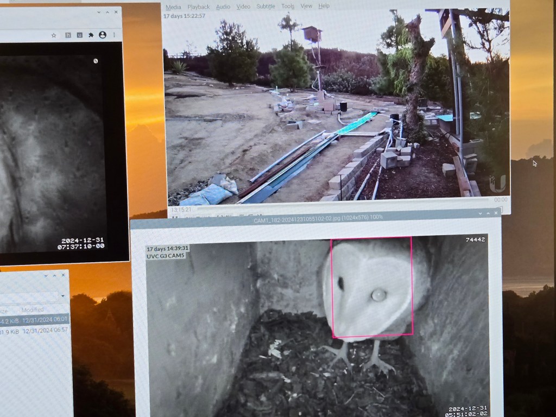Image resolution: width=556 pixels, height=417 pixels.
Task: Open the Tools menu
Action: click(x=288, y=7)
